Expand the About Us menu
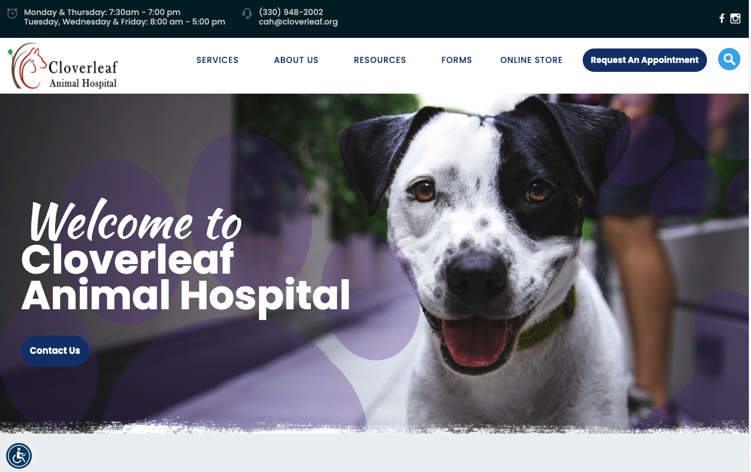Screen dimensions: 751x472 pos(296,60)
